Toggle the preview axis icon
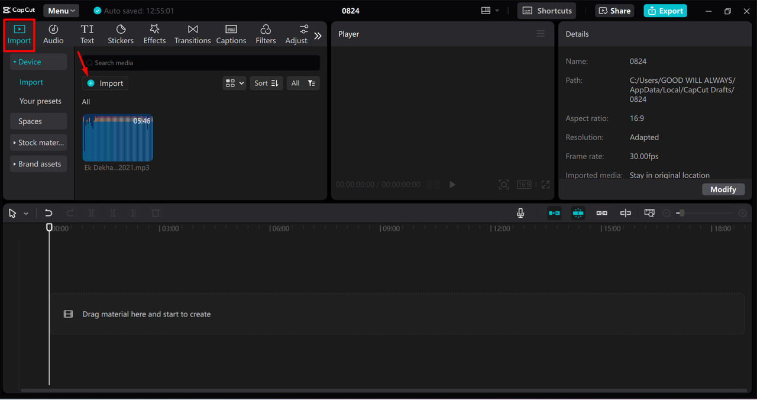The height and width of the screenshot is (400, 757). [x=626, y=213]
